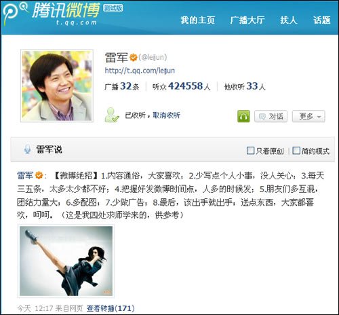The height and width of the screenshot is (315, 339).
Task: Click the 雷军 profile avatar photo
Action: (x=57, y=86)
